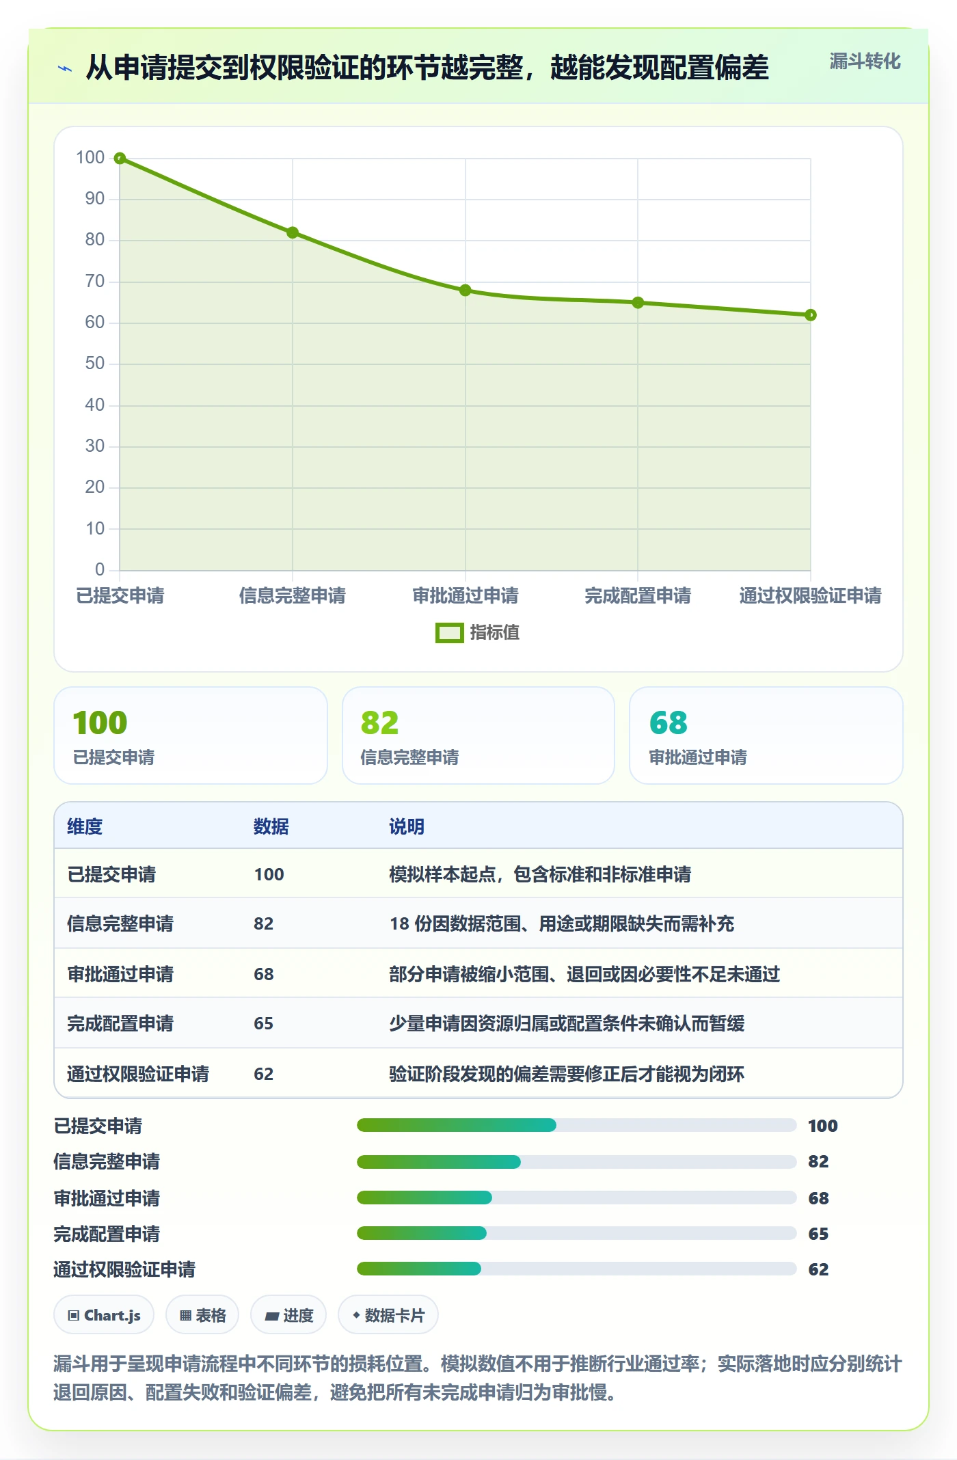957x1460 pixels.
Task: Click the 通过权限验证申请 progress bar
Action: 577,1269
